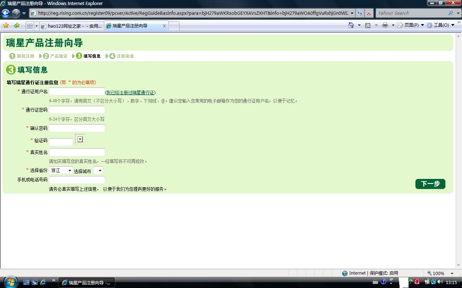The width and height of the screenshot is (462, 288).
Task: Click the RSS feeds icon
Action: tap(368, 25)
